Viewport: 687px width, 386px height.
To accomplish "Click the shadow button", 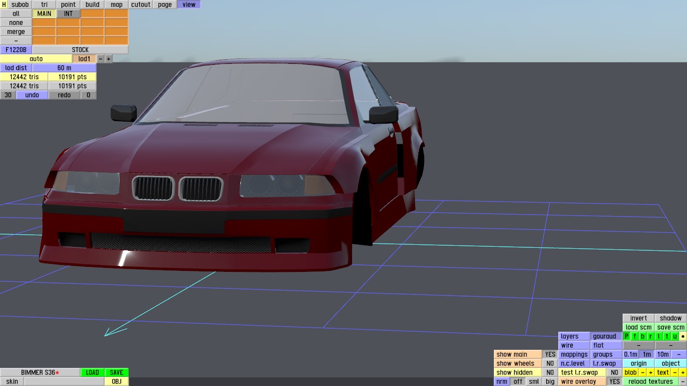I will pos(671,318).
